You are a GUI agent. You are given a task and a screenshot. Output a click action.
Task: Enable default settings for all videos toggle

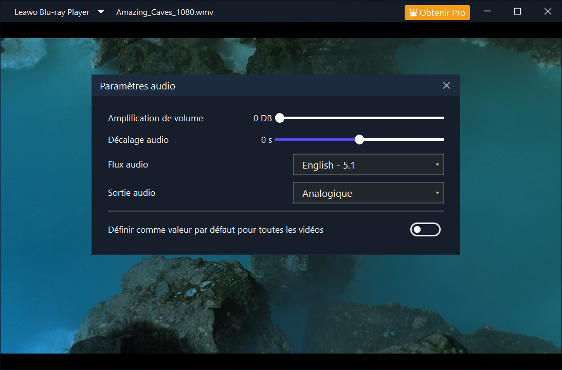pyautogui.click(x=425, y=230)
